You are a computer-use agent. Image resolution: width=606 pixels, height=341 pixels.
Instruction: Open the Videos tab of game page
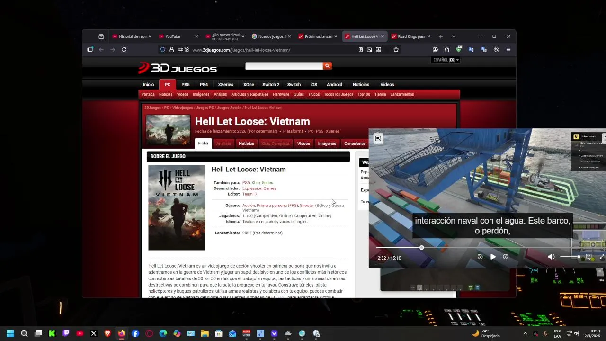click(x=303, y=144)
